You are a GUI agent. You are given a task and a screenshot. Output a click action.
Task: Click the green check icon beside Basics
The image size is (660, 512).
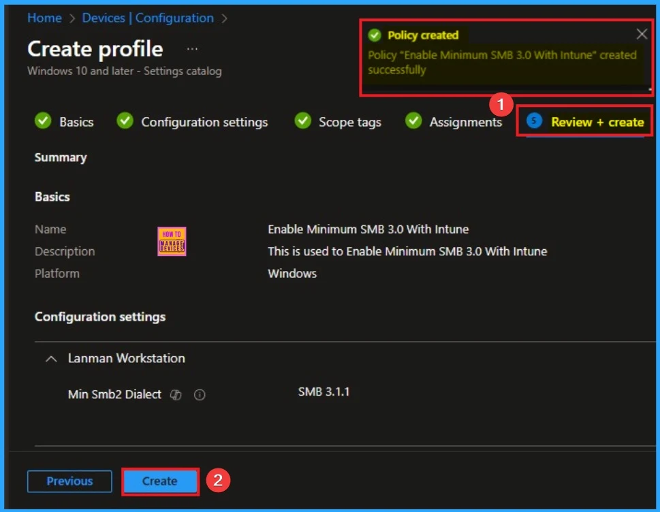[x=44, y=121]
